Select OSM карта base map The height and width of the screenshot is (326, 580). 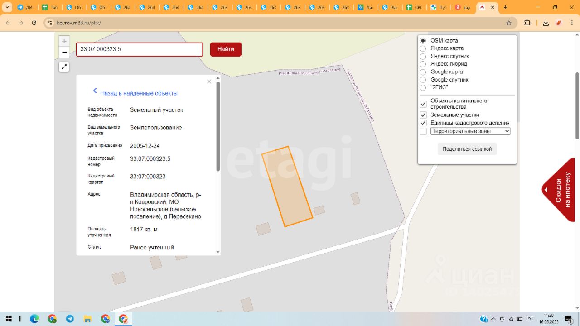[x=423, y=41]
